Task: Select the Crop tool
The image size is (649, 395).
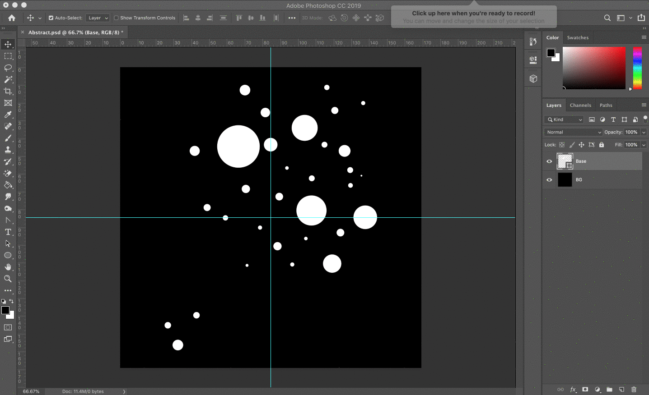Action: (x=8, y=91)
